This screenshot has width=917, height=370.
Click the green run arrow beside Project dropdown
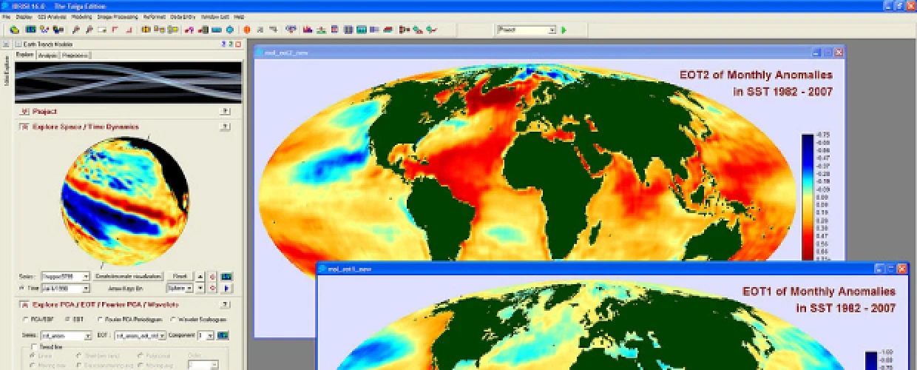(x=564, y=30)
